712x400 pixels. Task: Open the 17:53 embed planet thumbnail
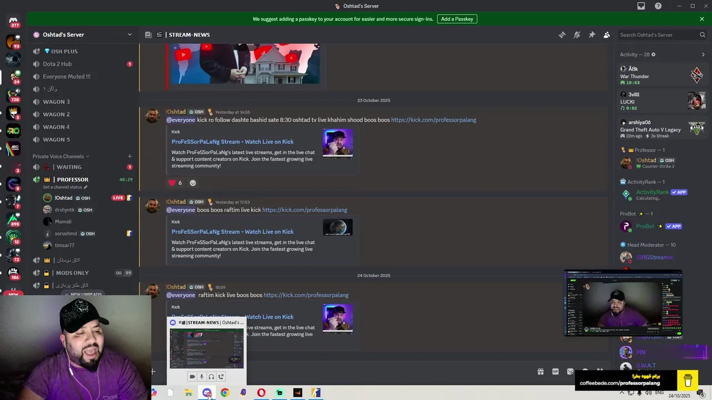click(338, 227)
